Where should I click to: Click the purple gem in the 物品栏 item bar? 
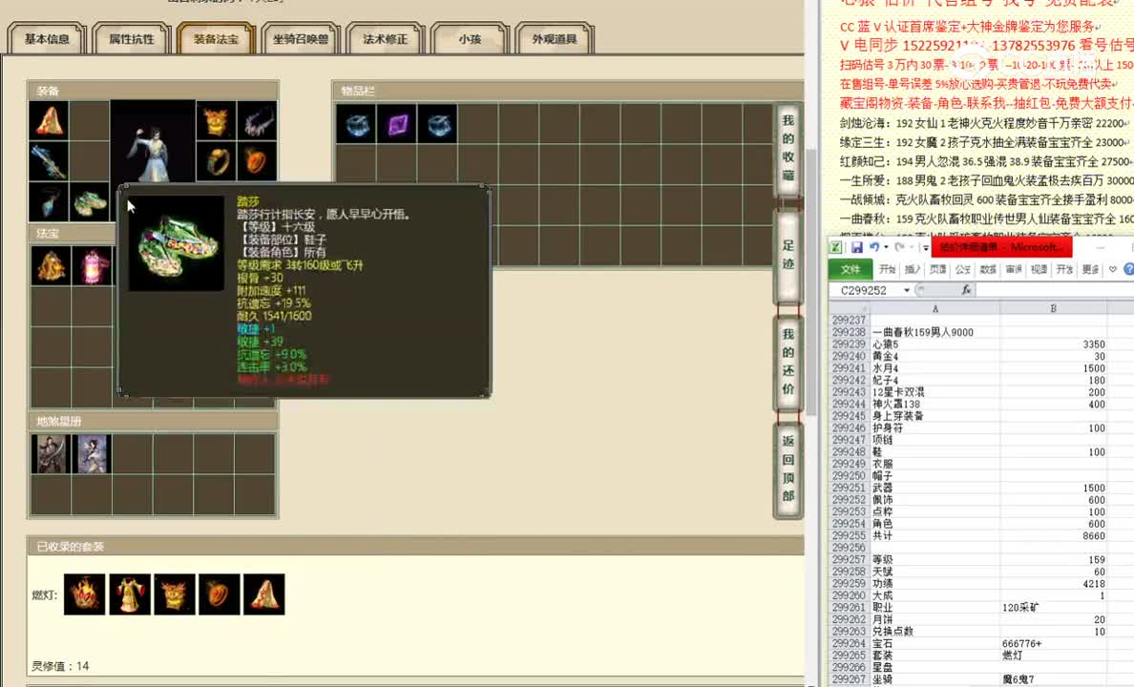click(396, 124)
